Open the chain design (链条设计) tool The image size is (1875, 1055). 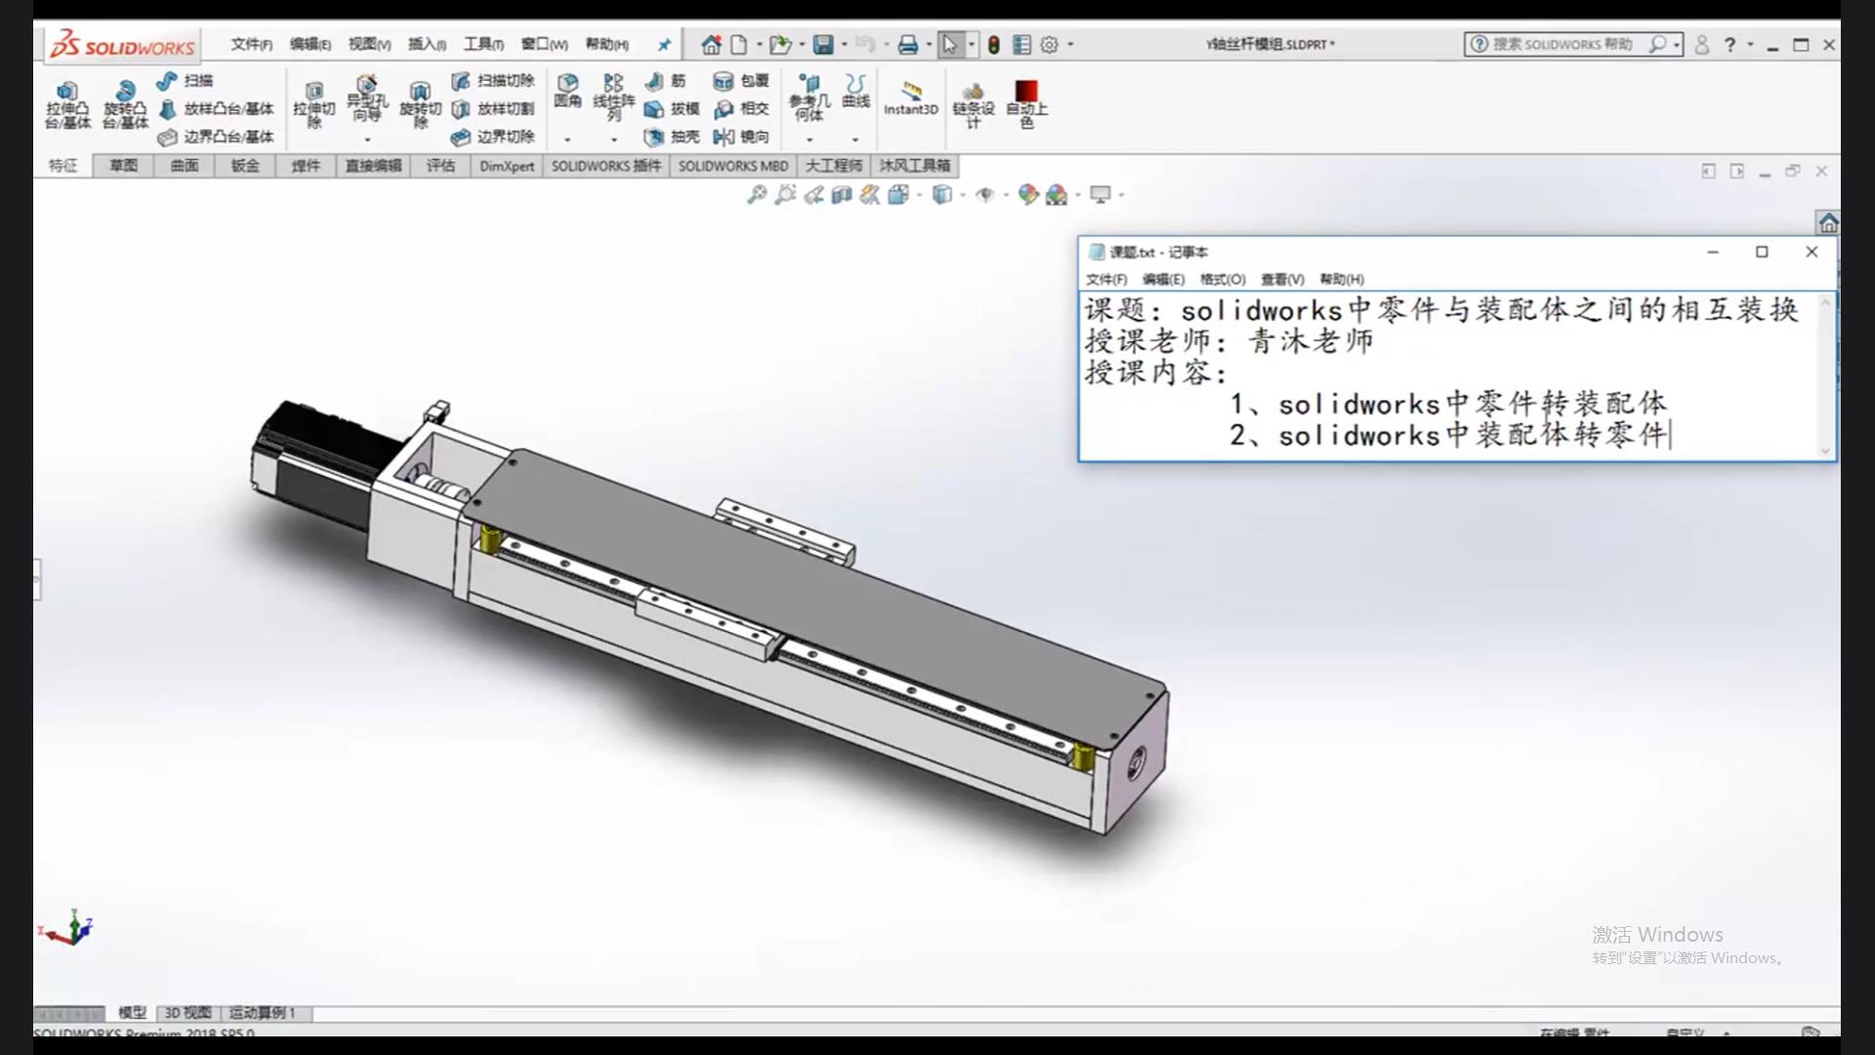coord(974,105)
